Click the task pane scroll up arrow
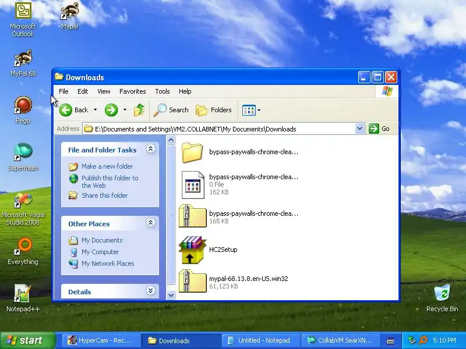The height and width of the screenshot is (349, 466). point(171,140)
